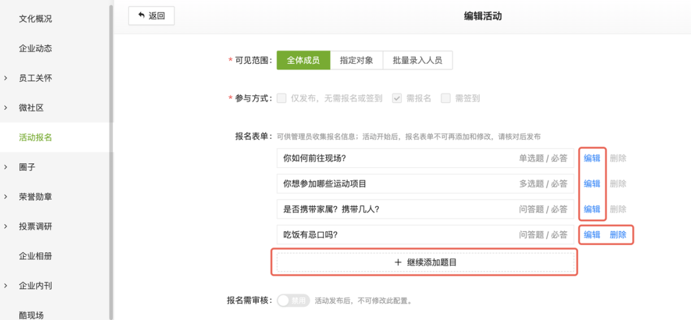
Task: Toggle the 需报名 checkbox
Action: pos(397,99)
